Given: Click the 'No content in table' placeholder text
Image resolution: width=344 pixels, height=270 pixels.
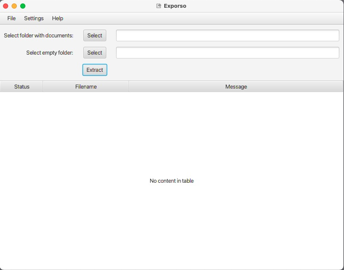Looking at the screenshot, I should pyautogui.click(x=171, y=181).
